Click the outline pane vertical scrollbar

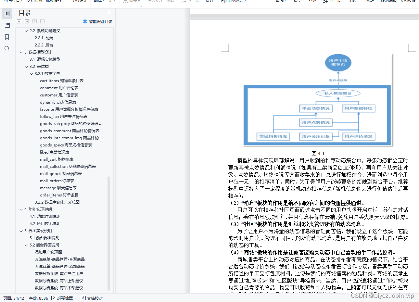[108, 233]
